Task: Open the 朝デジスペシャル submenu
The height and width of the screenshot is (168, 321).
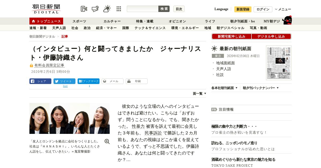Action: point(230,28)
